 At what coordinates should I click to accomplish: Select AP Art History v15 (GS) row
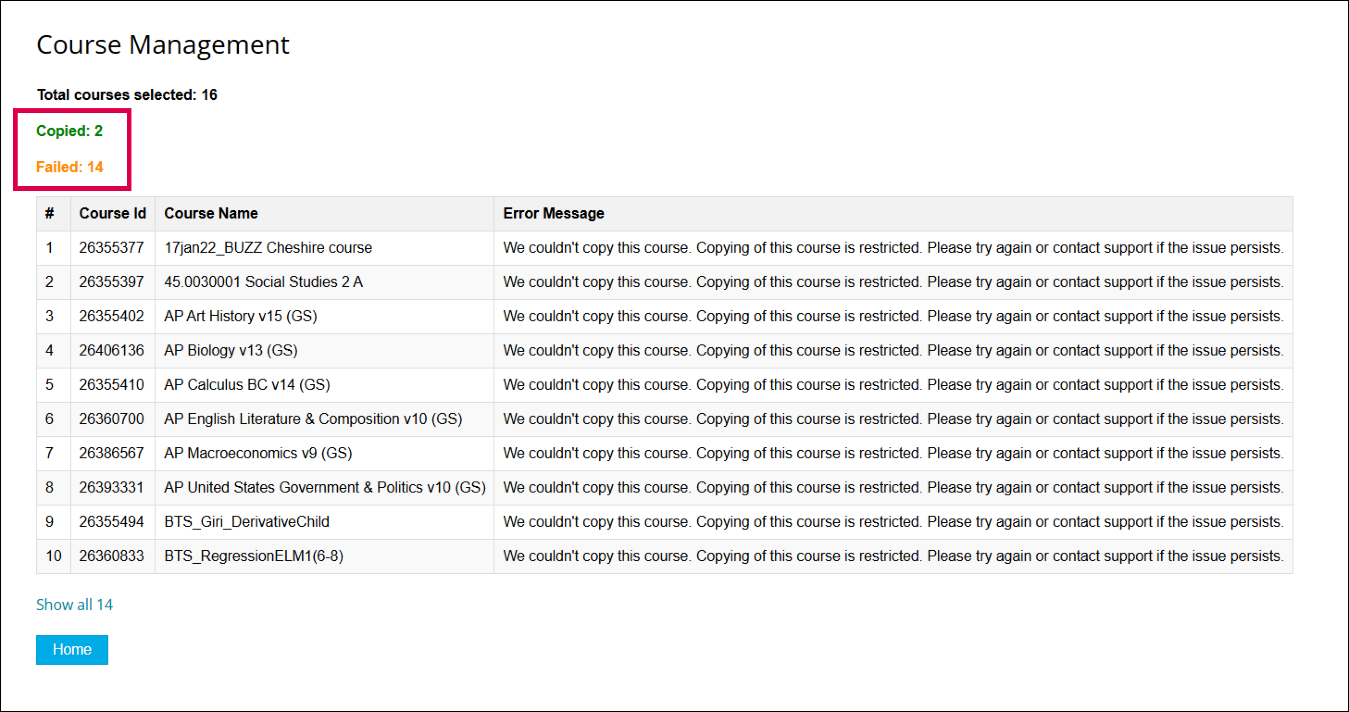click(x=240, y=316)
